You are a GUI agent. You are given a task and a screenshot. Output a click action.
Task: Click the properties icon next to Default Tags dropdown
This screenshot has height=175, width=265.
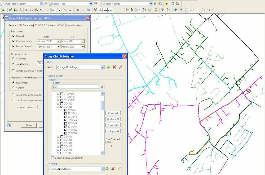click(x=95, y=4)
